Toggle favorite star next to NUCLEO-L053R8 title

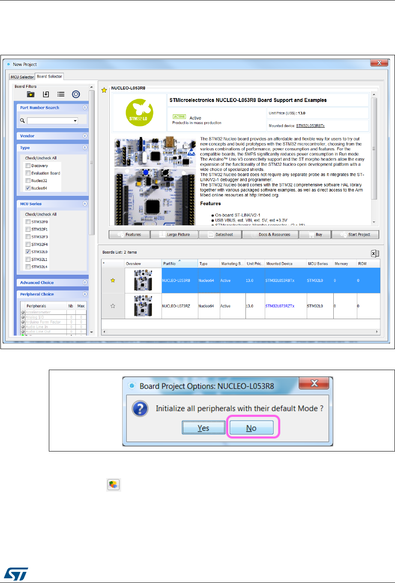[x=104, y=90]
